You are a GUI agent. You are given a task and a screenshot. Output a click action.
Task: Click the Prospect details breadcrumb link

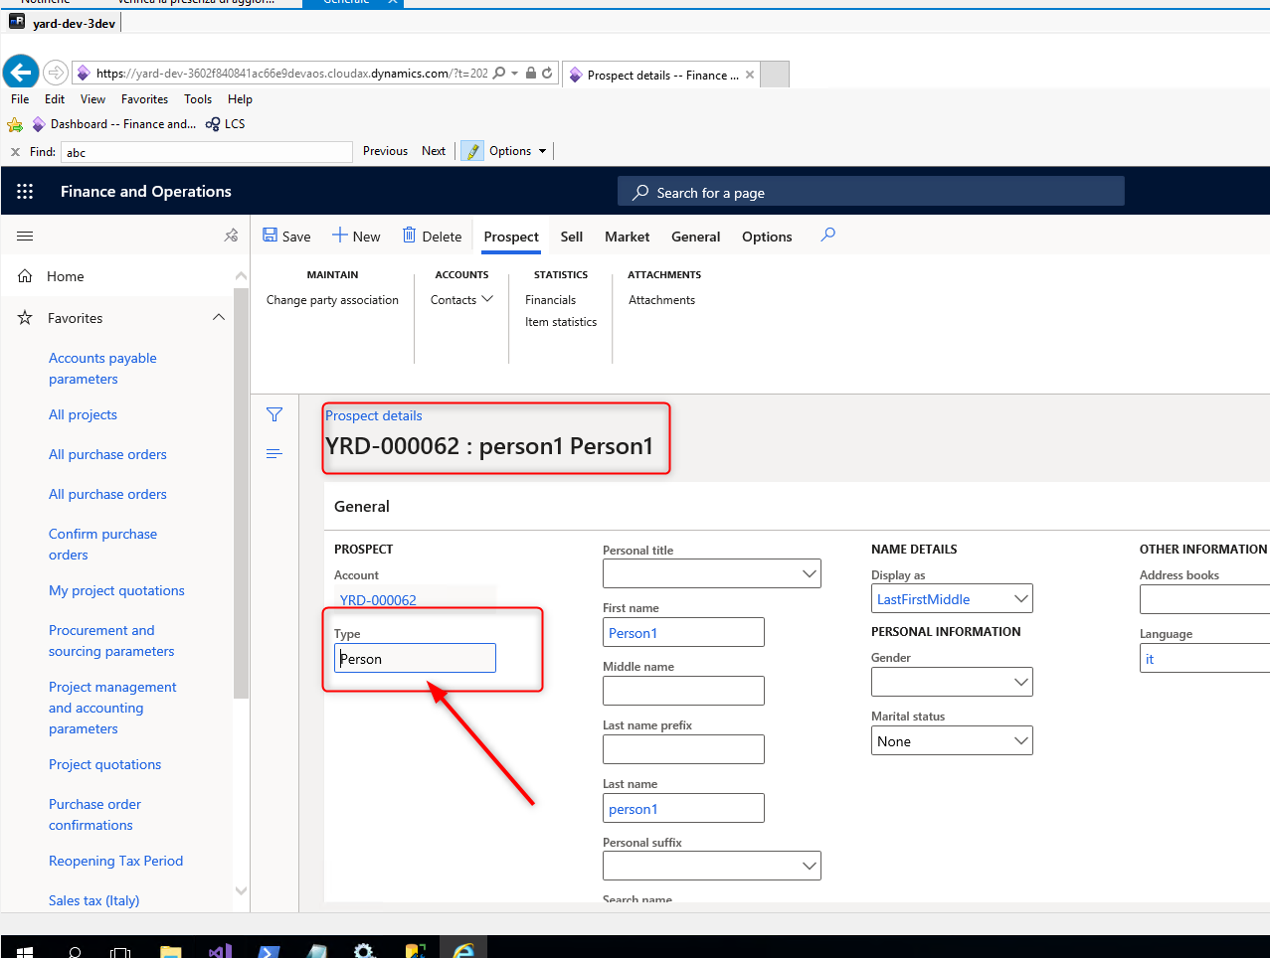tap(374, 415)
